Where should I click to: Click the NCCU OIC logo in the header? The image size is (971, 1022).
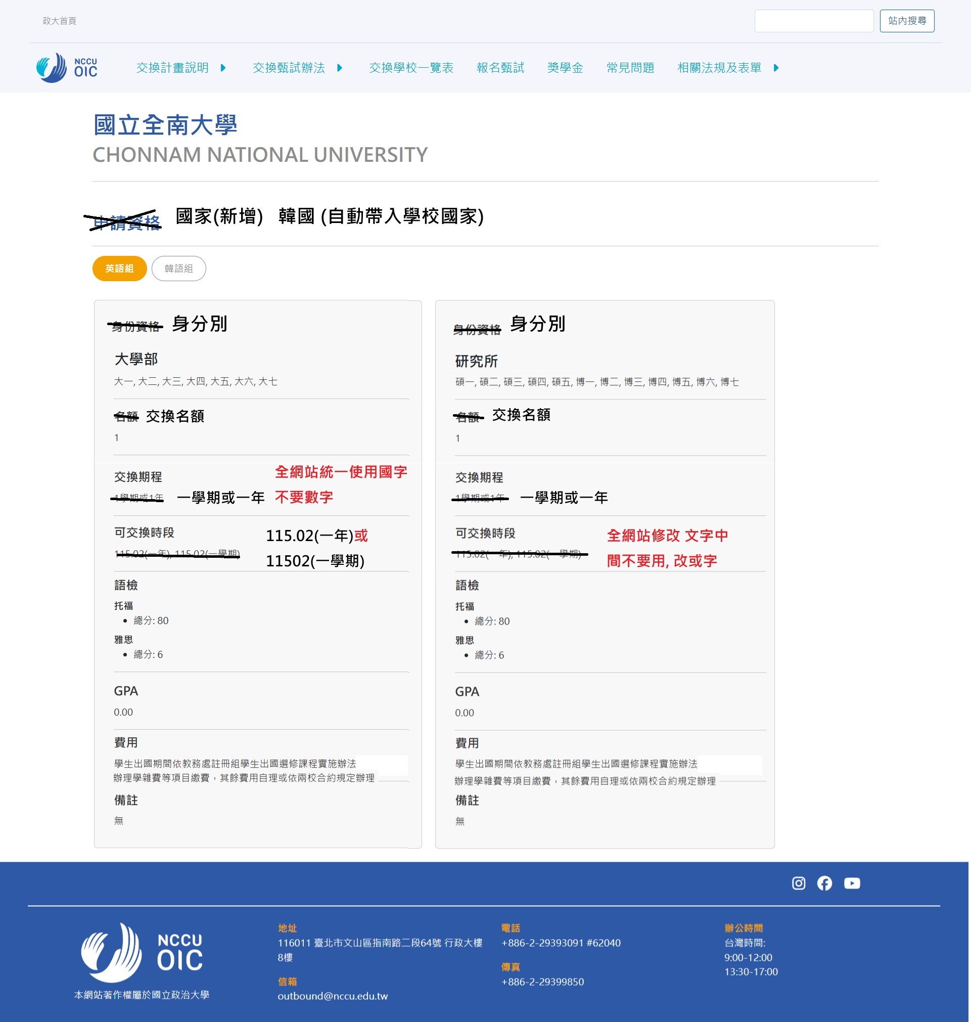[x=67, y=68]
